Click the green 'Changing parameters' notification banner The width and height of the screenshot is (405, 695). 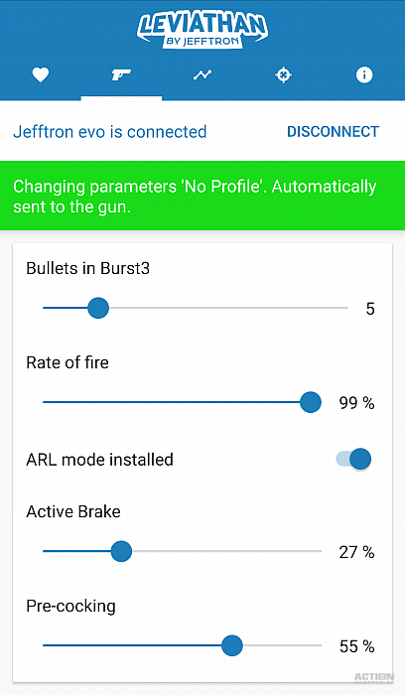coord(202,196)
